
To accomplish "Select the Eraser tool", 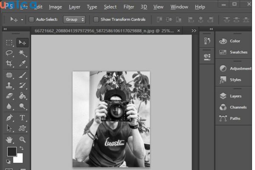I will click(x=9, y=96).
